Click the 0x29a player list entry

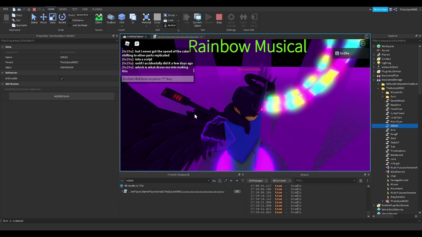pos(350,53)
